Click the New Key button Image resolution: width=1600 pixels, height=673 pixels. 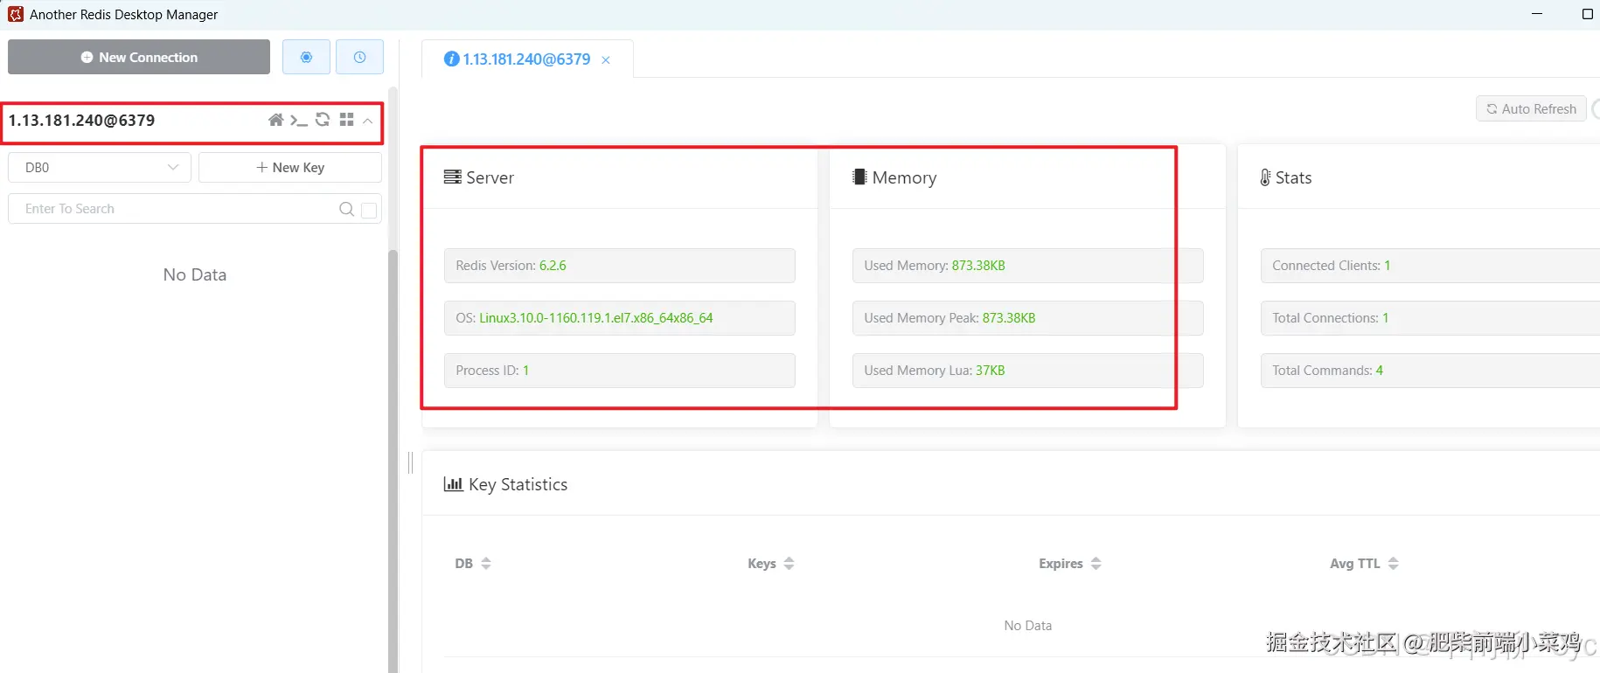pyautogui.click(x=290, y=167)
